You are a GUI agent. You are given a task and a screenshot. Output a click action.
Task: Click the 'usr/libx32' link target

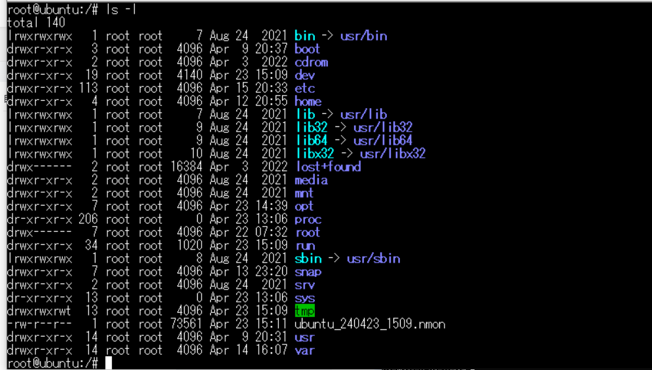pos(393,154)
